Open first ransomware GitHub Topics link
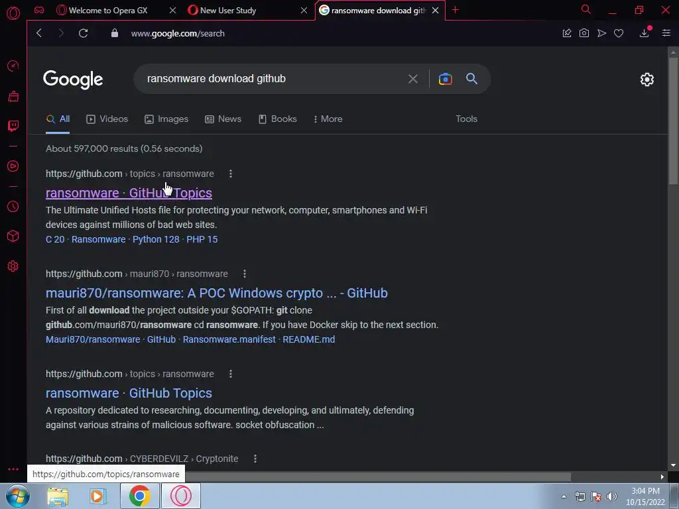This screenshot has width=679, height=509. click(129, 193)
